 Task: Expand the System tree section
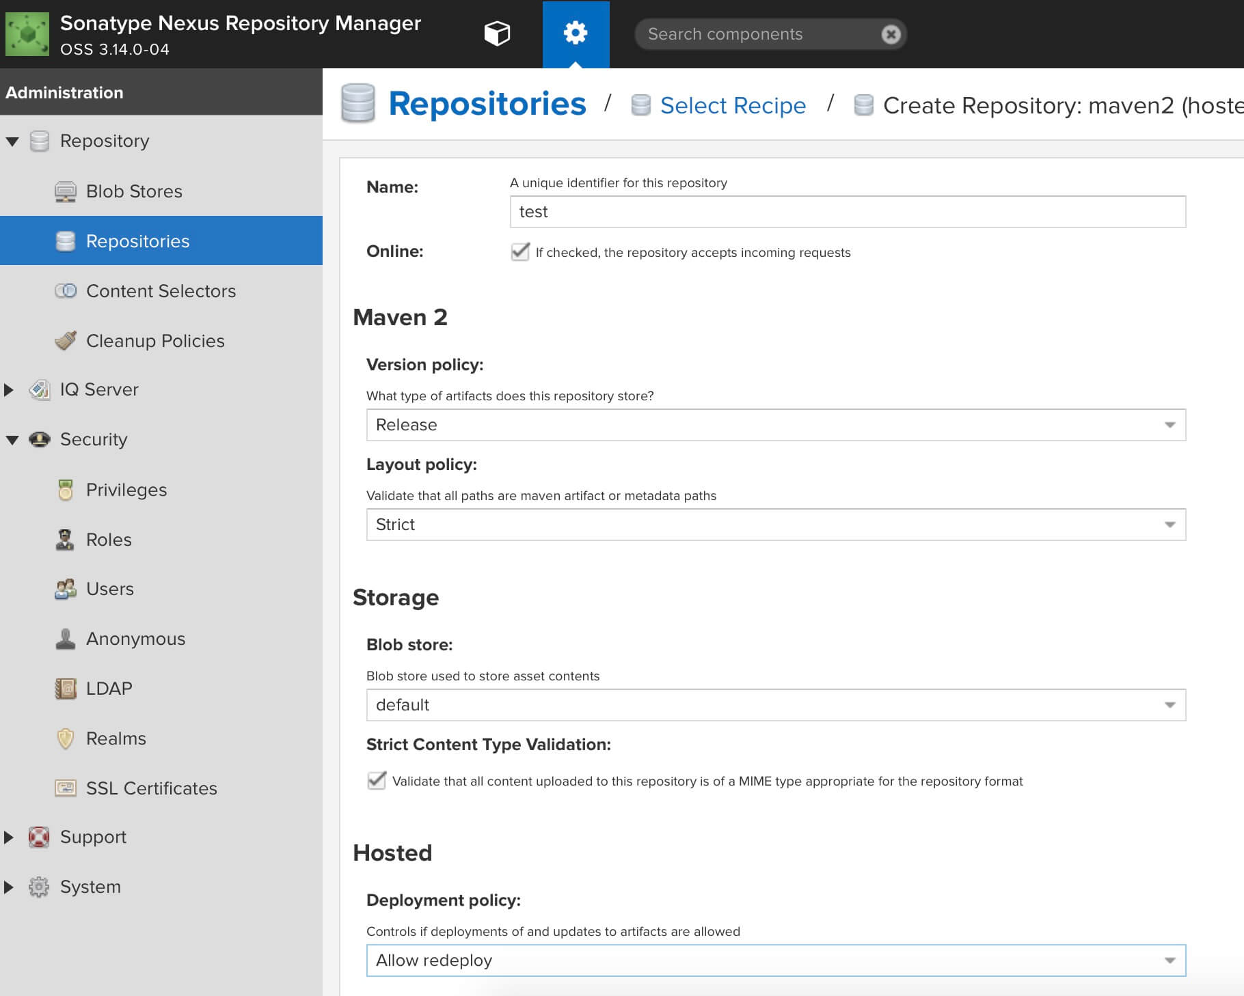pos(9,887)
